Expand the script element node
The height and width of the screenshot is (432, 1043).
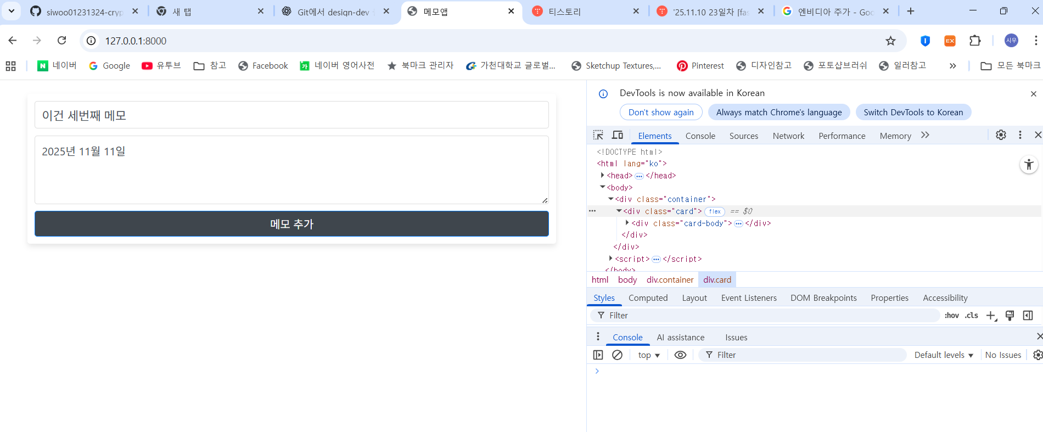(610, 258)
